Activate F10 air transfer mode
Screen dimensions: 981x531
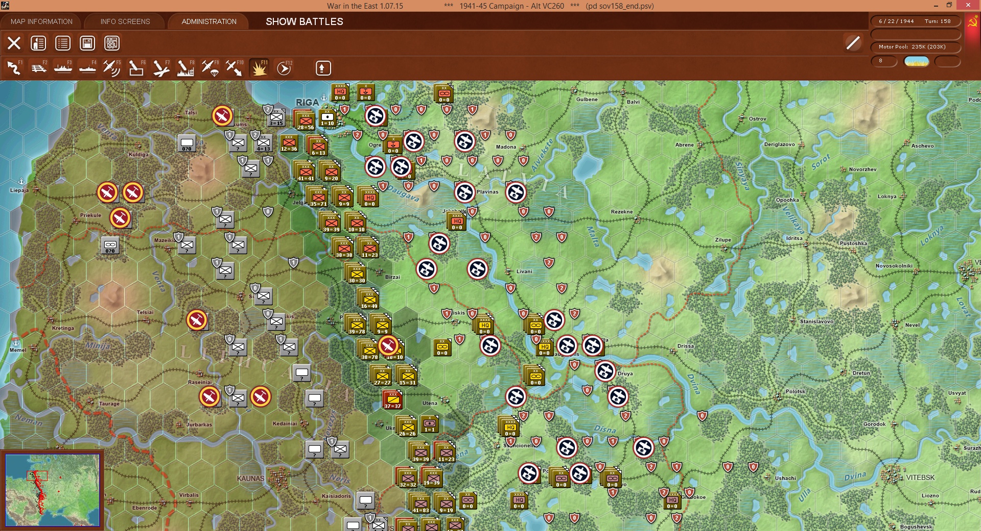(235, 68)
